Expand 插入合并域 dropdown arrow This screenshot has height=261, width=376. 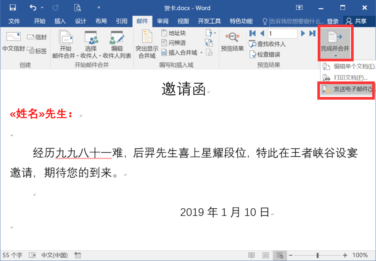pyautogui.click(x=201, y=53)
